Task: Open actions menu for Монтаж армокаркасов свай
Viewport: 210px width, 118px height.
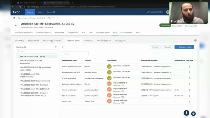Action: point(190,67)
